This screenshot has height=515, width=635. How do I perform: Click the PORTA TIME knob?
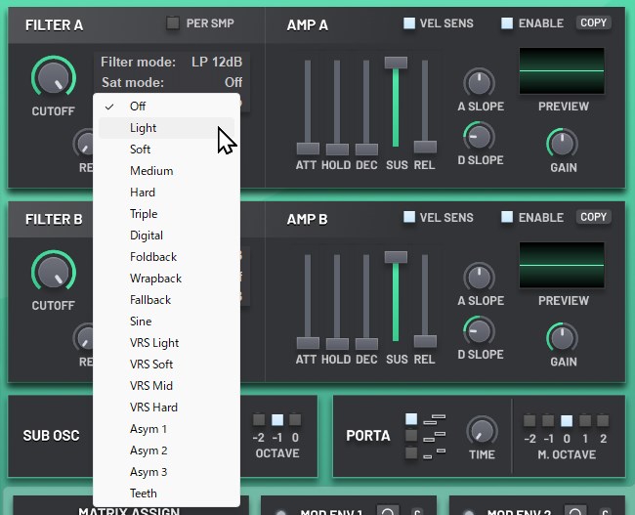click(x=482, y=431)
